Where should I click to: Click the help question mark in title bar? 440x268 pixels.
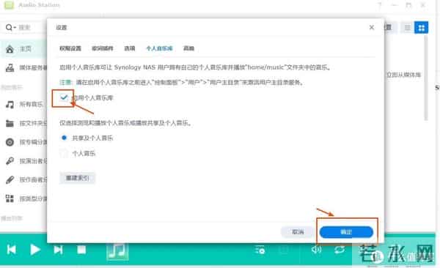pos(380,5)
